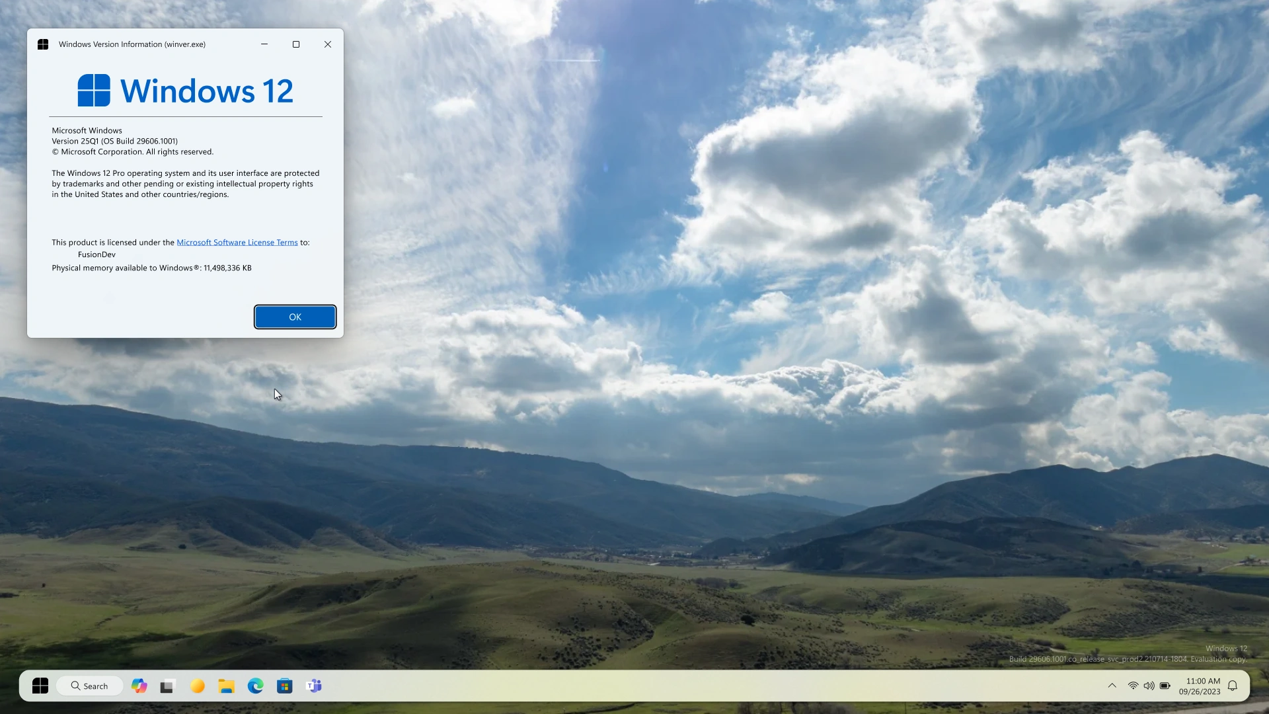Launch Microsoft Teams
Viewport: 1269px width, 714px height.
[x=314, y=686]
